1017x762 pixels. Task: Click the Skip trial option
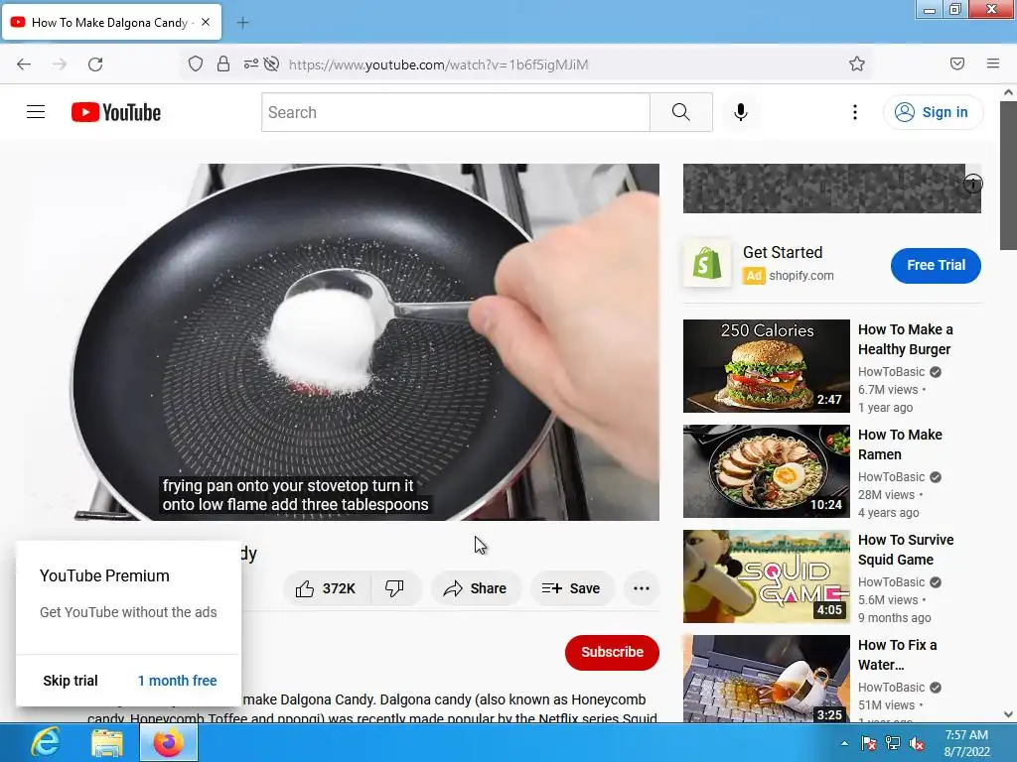point(71,681)
